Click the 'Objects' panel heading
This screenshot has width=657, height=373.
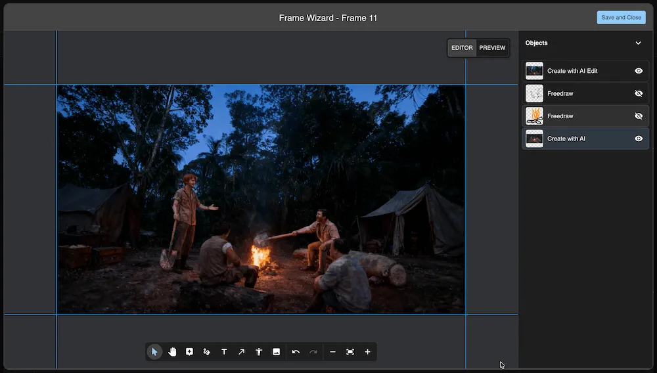coord(536,43)
